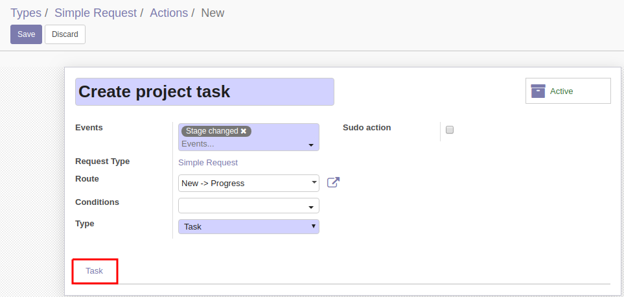Screen dimensions: 624x297
Task: Click into the Events... text input
Action: point(243,144)
